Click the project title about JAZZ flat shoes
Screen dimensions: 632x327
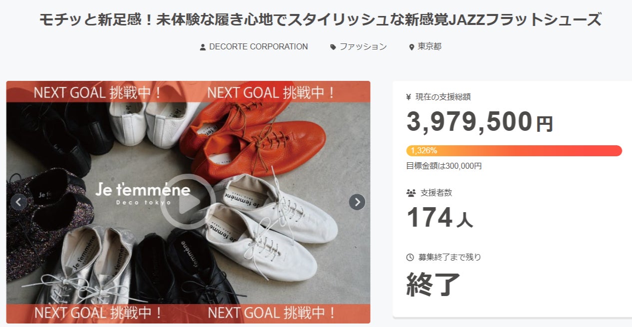[320, 20]
